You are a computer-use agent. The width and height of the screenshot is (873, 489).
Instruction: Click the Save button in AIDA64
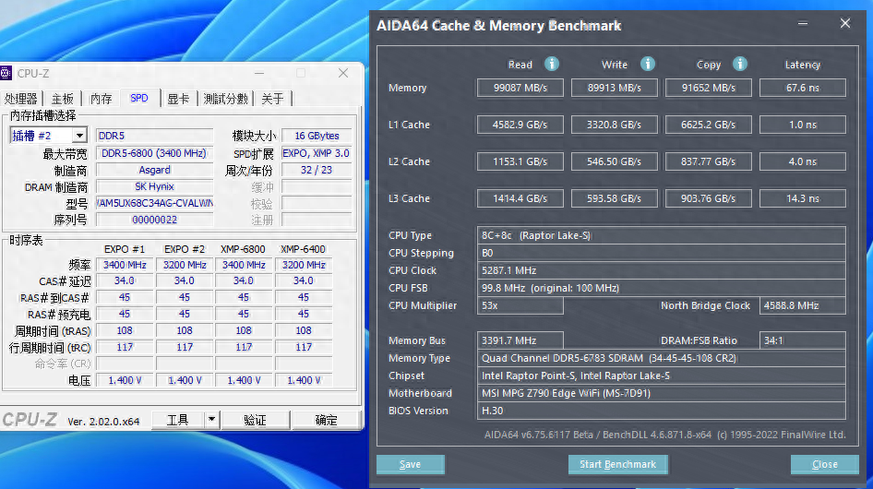coord(411,464)
